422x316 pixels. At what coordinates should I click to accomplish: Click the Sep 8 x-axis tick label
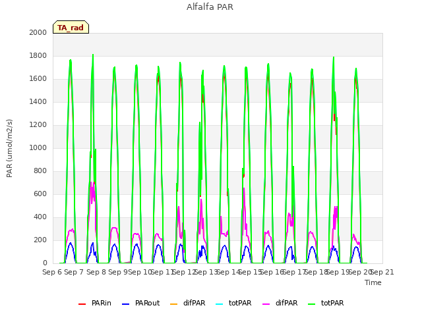[x=96, y=272]
